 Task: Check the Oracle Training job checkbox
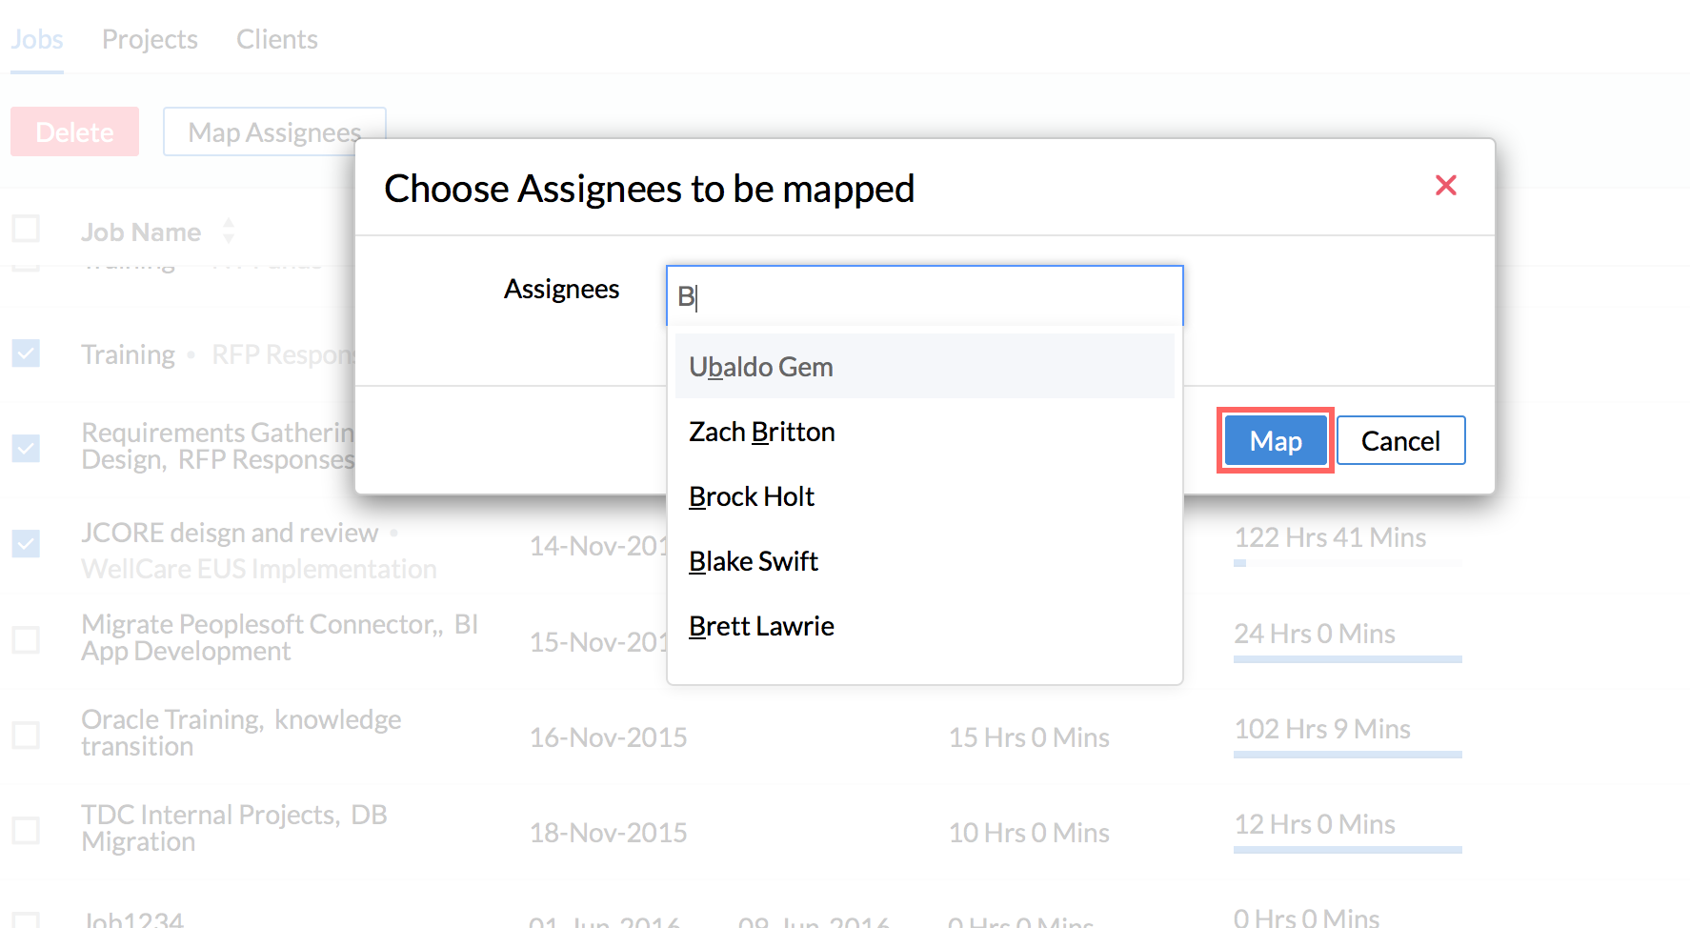(26, 735)
